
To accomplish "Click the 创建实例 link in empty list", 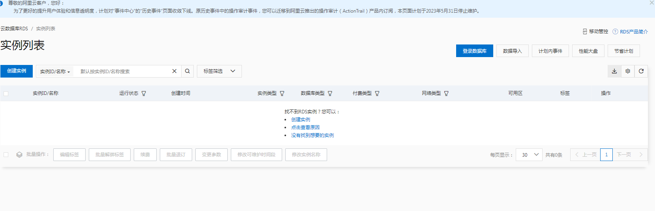I will pyautogui.click(x=301, y=120).
